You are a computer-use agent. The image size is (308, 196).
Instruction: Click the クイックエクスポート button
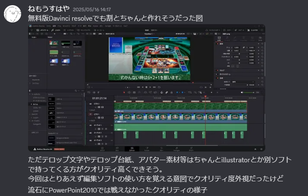tap(213, 30)
